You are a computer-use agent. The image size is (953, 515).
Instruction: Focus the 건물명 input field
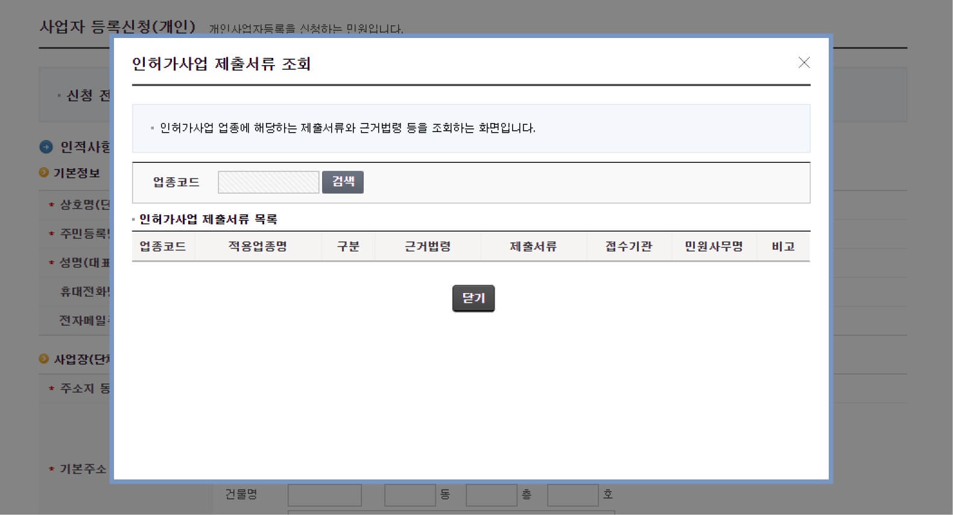pyautogui.click(x=325, y=495)
